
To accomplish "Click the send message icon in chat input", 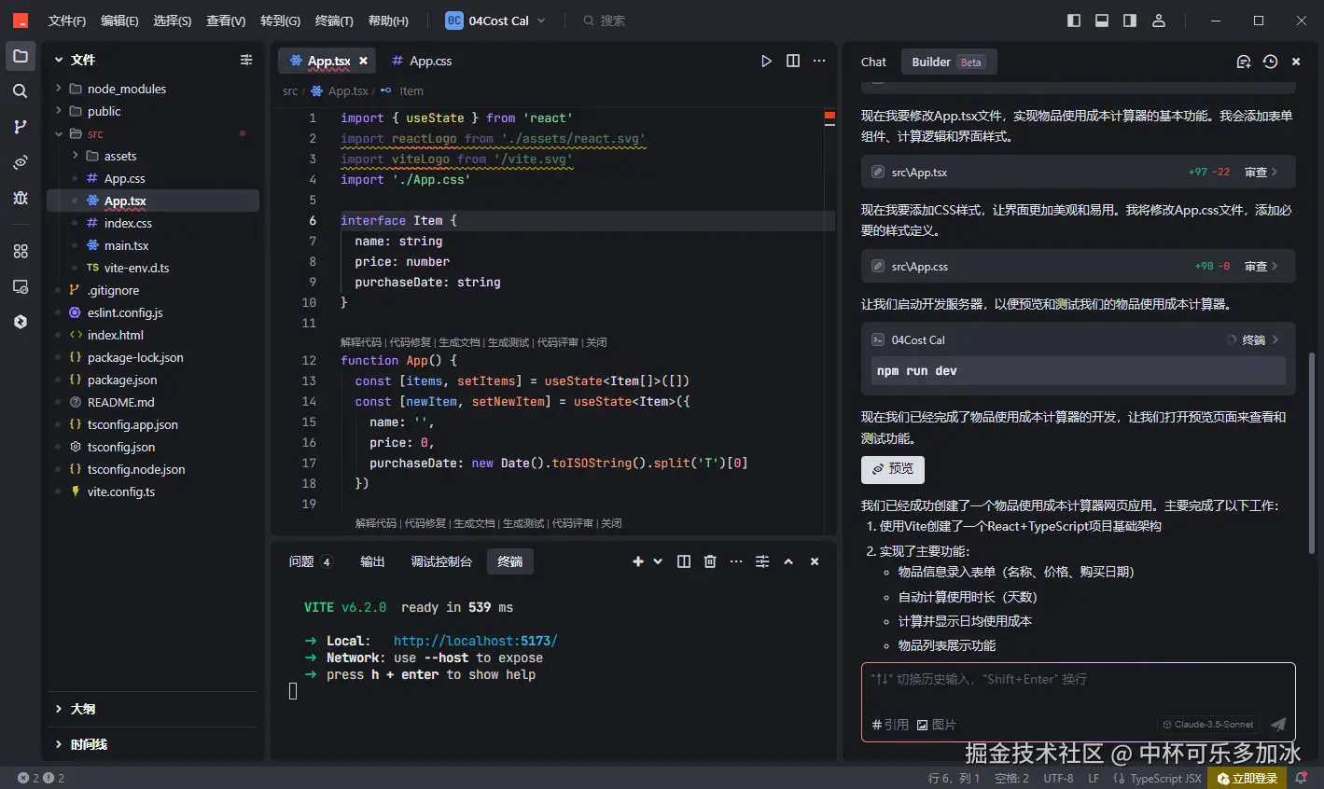I will pyautogui.click(x=1278, y=725).
